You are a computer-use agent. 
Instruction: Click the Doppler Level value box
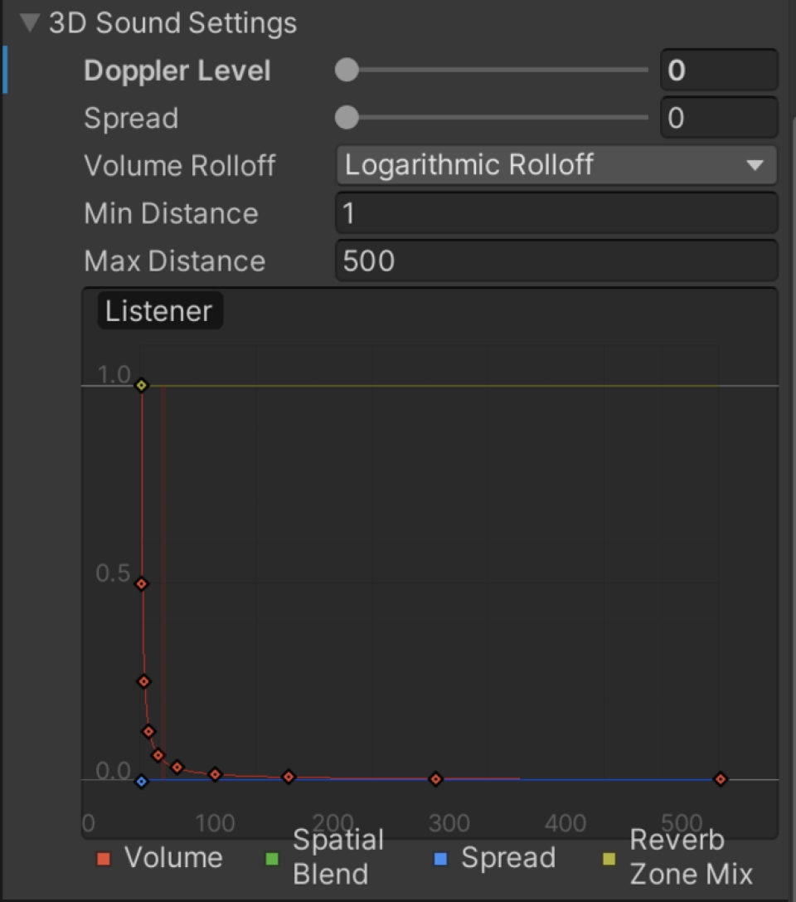718,71
